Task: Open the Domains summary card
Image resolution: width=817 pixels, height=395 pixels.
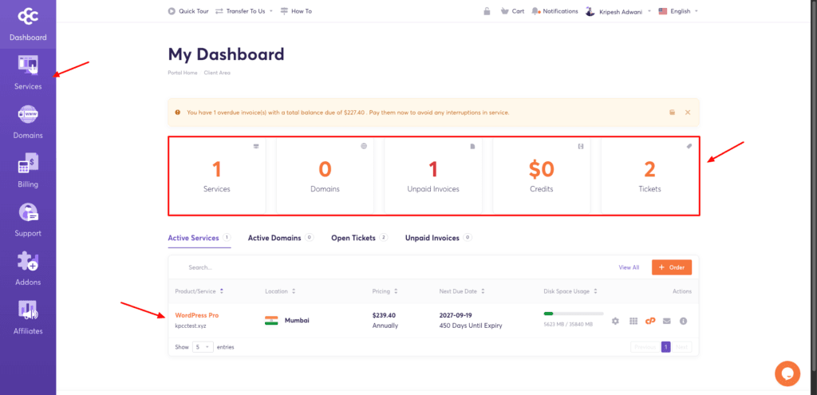Action: coord(325,176)
